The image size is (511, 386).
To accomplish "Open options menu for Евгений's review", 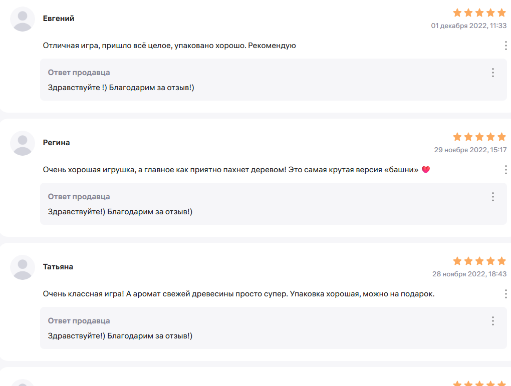I will point(505,46).
